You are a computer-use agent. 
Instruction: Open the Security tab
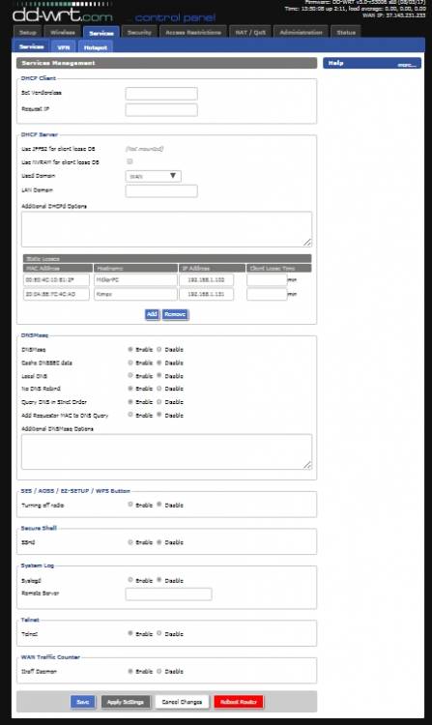139,32
